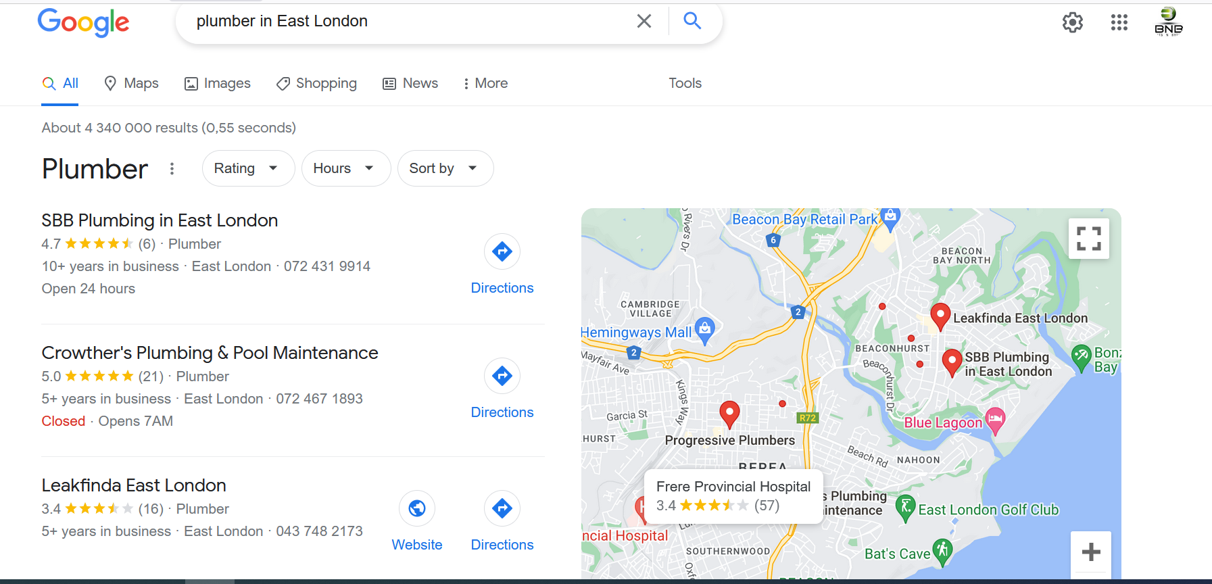Screen dimensions: 1212x584
Task: Click SBB Plumbing phone 072 431 9914
Action: pos(327,266)
